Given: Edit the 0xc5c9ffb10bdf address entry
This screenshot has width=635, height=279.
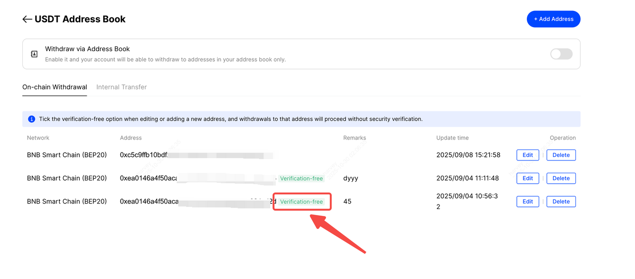Looking at the screenshot, I should (527, 155).
